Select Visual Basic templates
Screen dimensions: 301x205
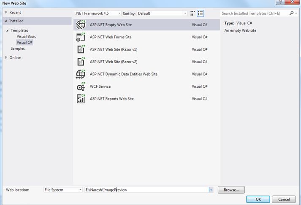pos(26,36)
